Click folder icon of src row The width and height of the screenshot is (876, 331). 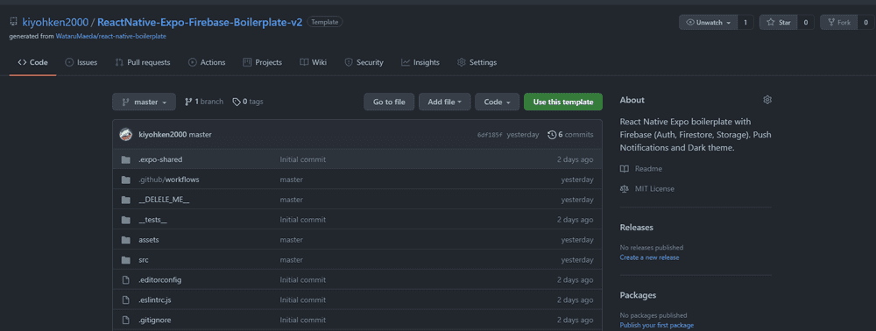[125, 260]
